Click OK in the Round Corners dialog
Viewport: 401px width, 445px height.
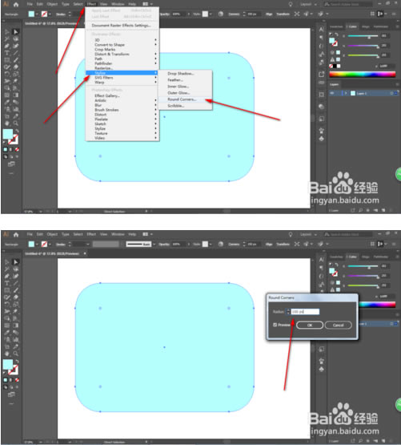(x=310, y=326)
